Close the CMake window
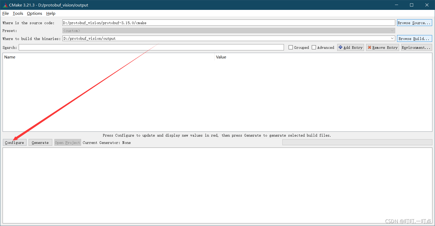This screenshot has height=226, width=435. (x=427, y=5)
